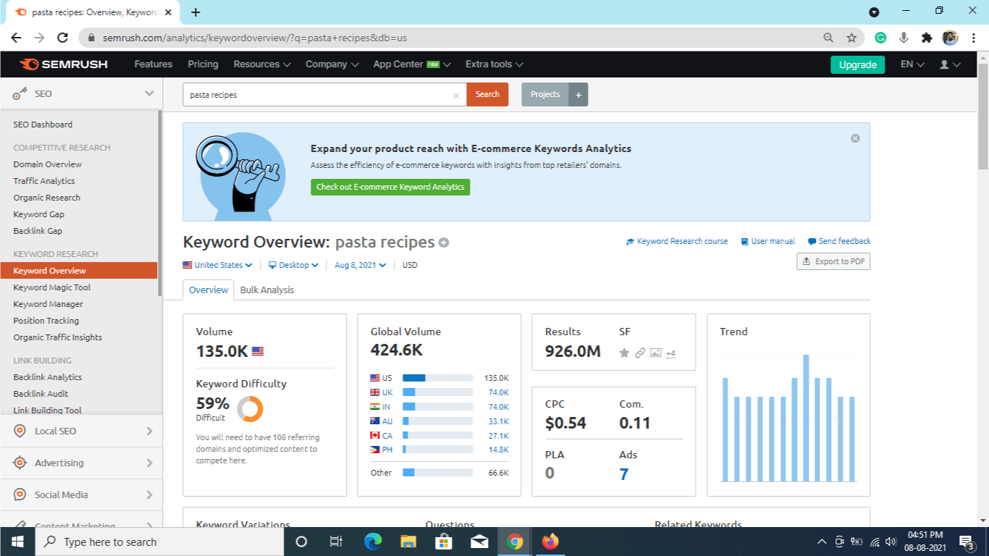Click the Chrome zoom magnifier icon
Viewport: 989px width, 556px height.
pos(828,38)
